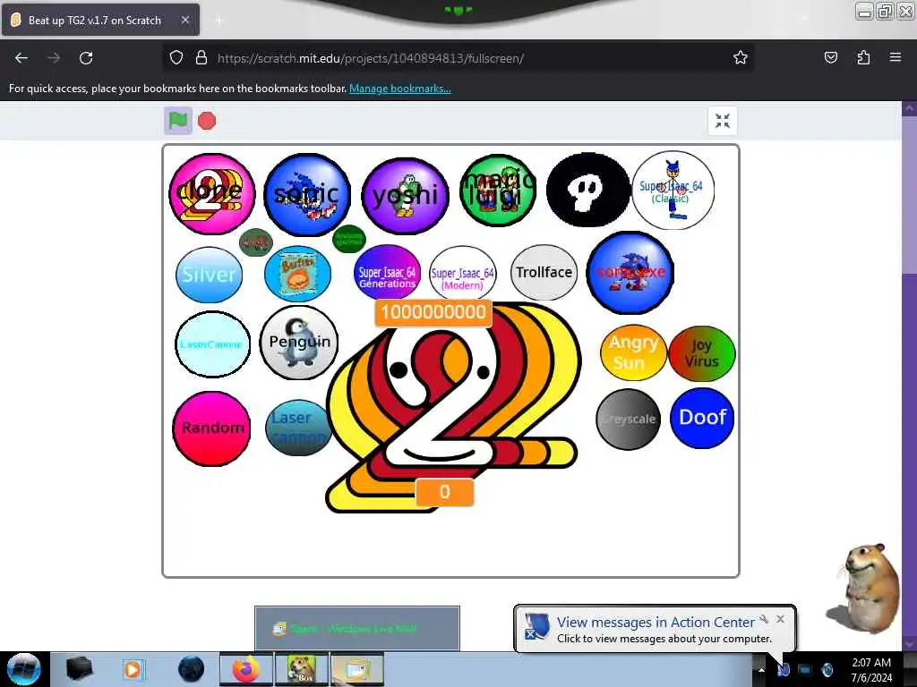This screenshot has width=917, height=687.
Task: Click the small red-green circle near clone
Action: (x=256, y=242)
